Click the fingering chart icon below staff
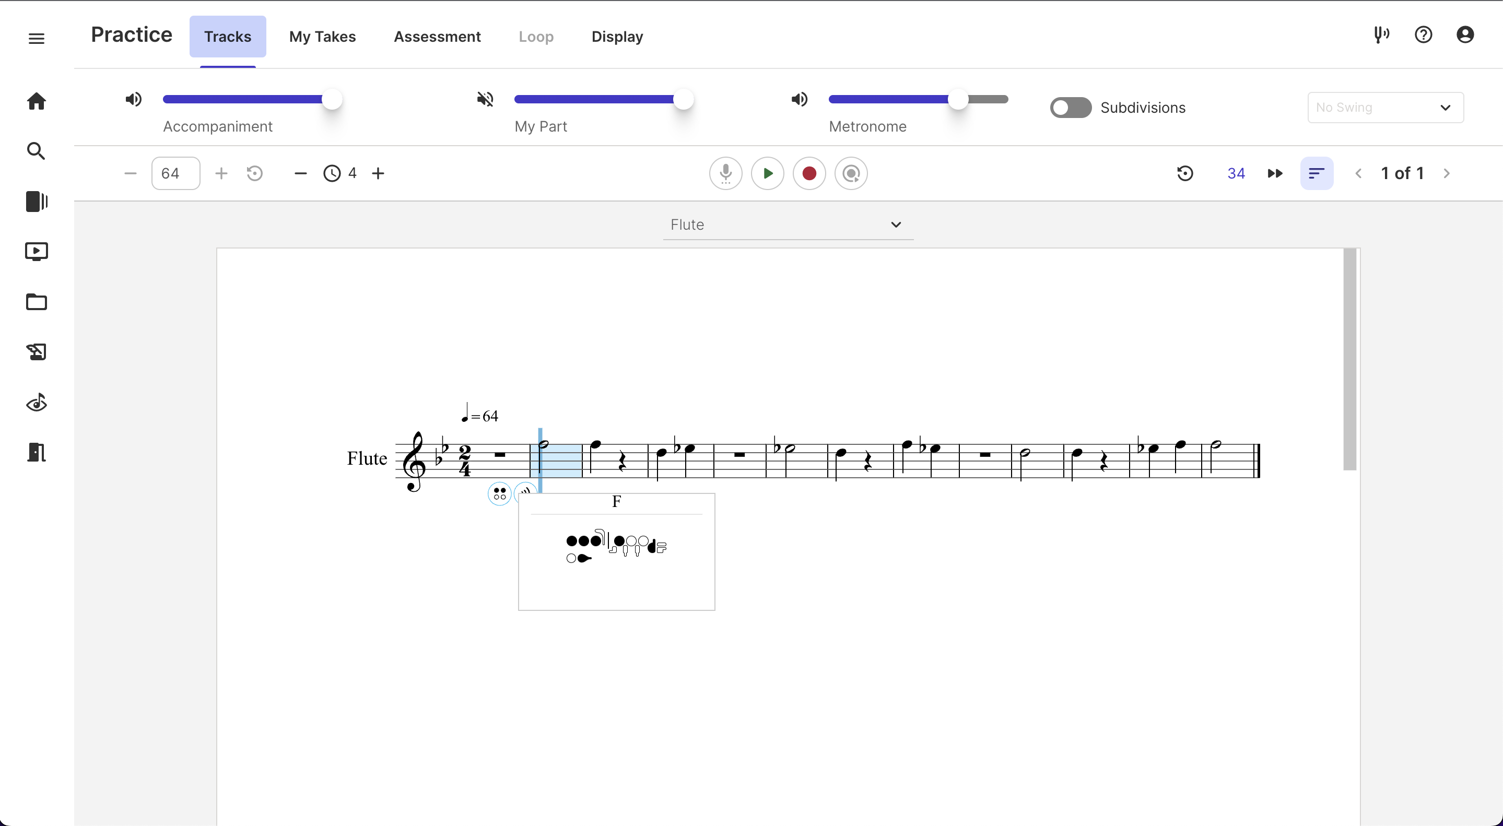 pos(499,494)
